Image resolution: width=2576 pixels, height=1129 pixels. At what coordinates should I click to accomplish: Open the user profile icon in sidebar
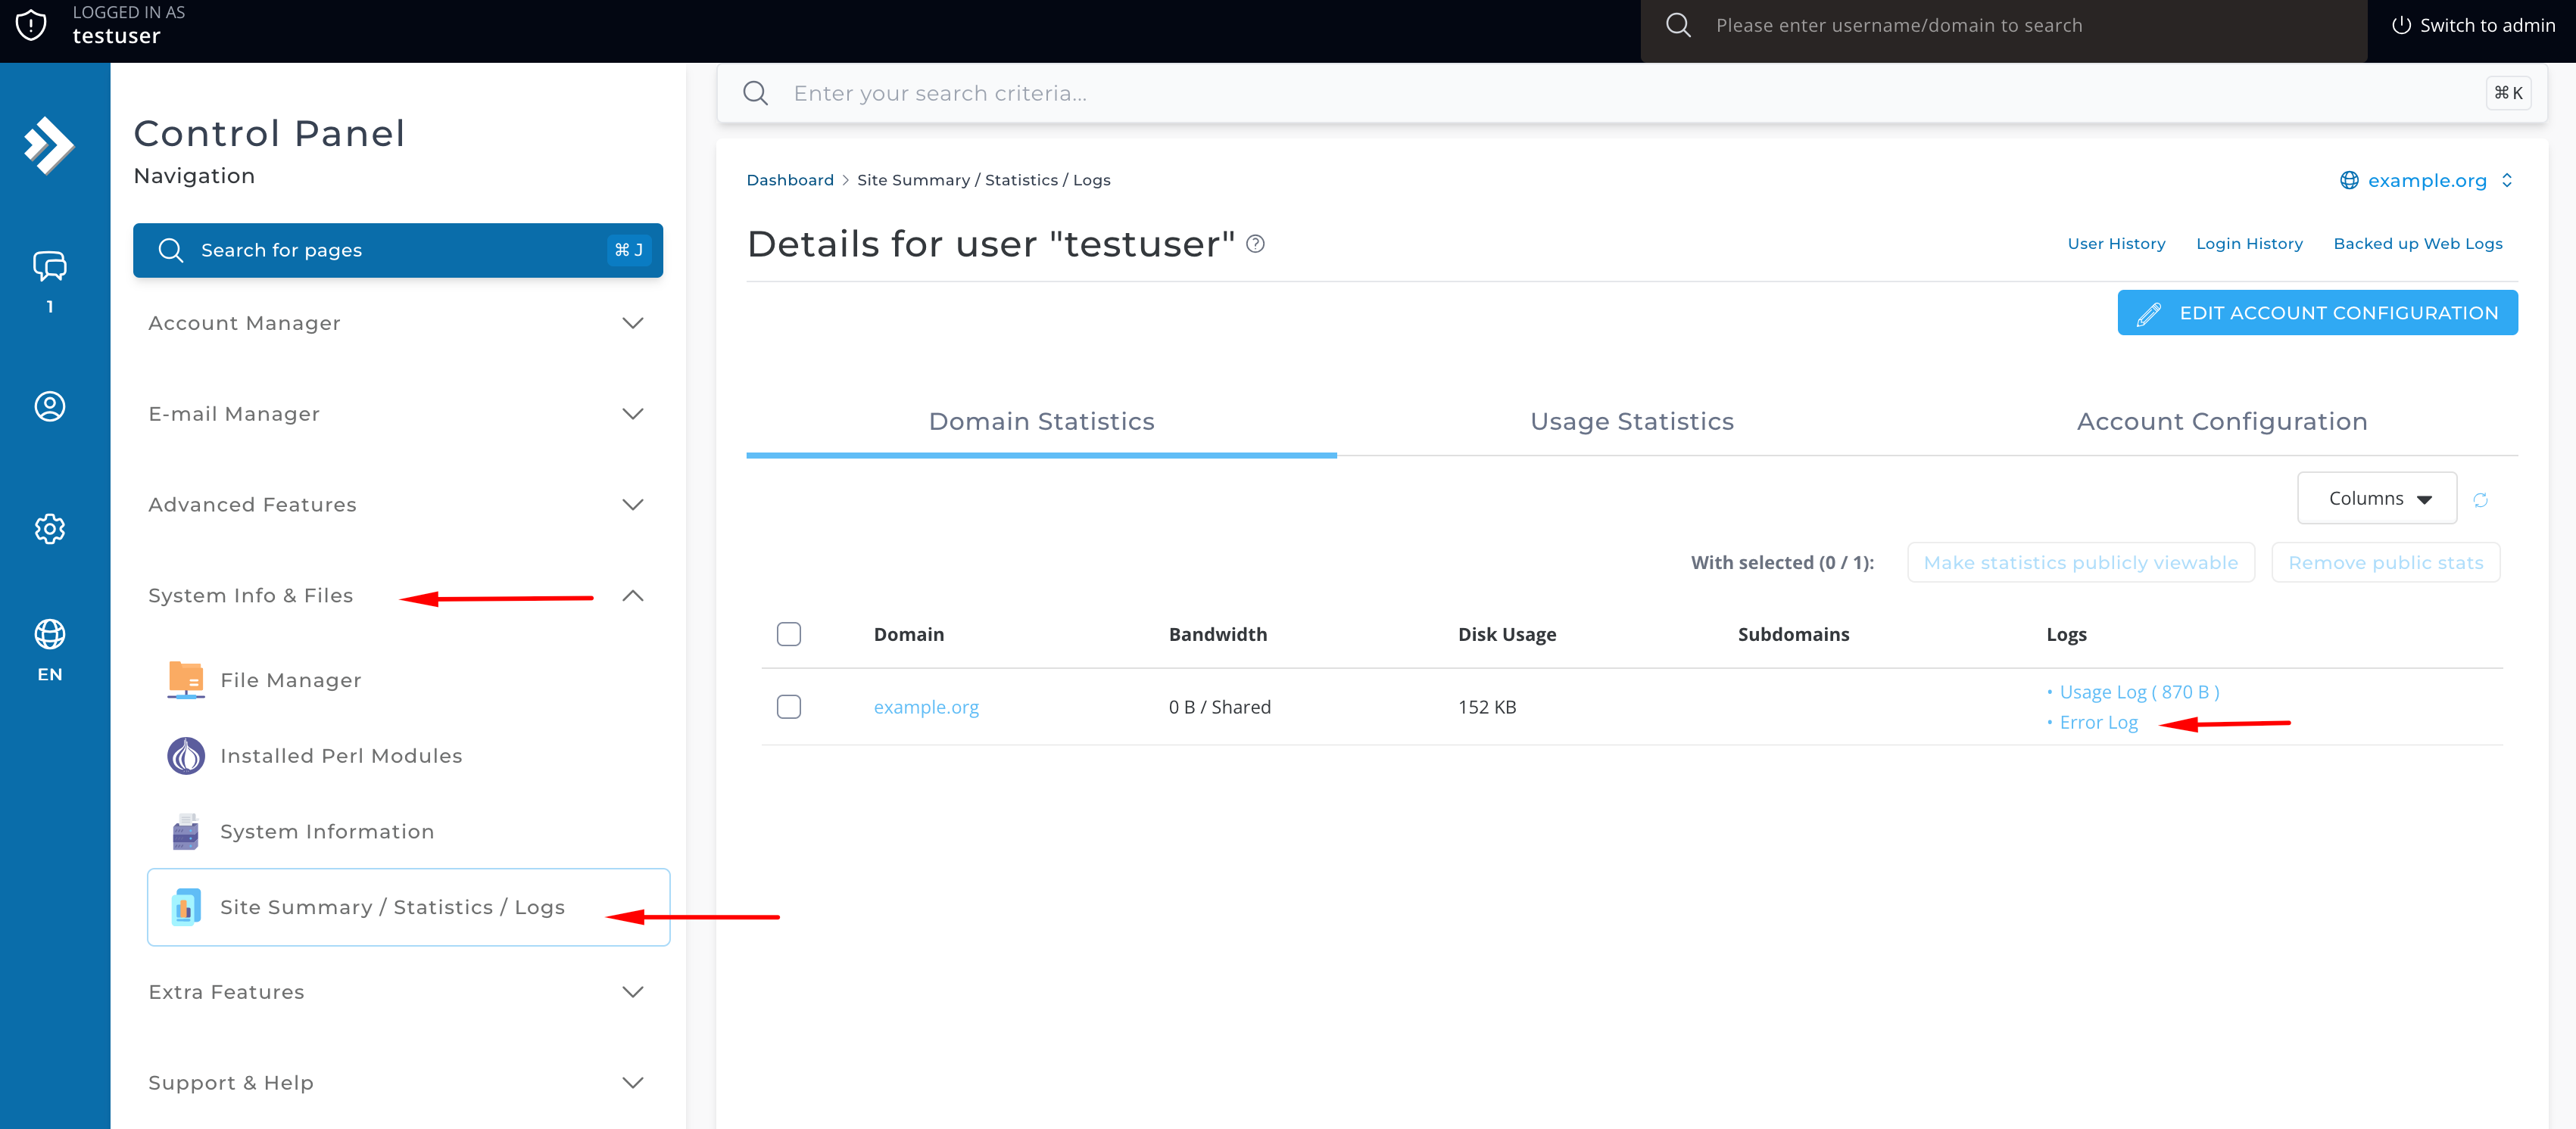point(49,406)
